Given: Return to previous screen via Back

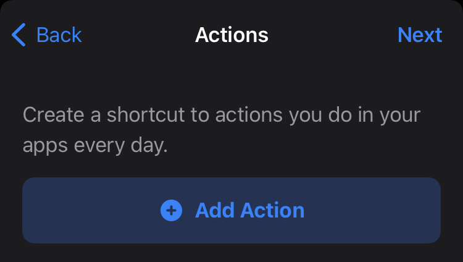Looking at the screenshot, I should (x=47, y=35).
